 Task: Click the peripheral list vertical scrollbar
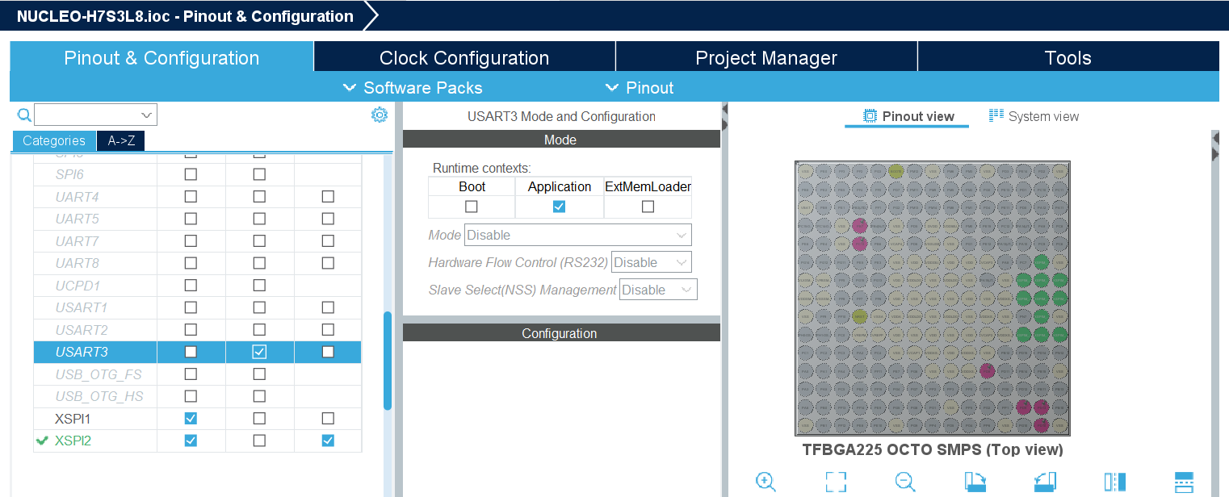point(388,360)
